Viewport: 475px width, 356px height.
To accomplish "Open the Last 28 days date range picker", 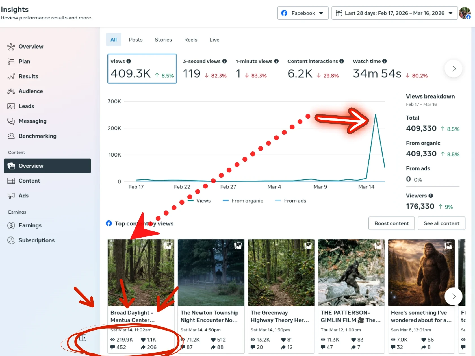I will pyautogui.click(x=394, y=13).
